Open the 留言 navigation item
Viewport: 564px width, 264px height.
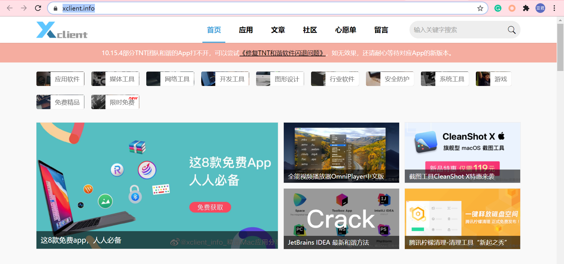[381, 30]
